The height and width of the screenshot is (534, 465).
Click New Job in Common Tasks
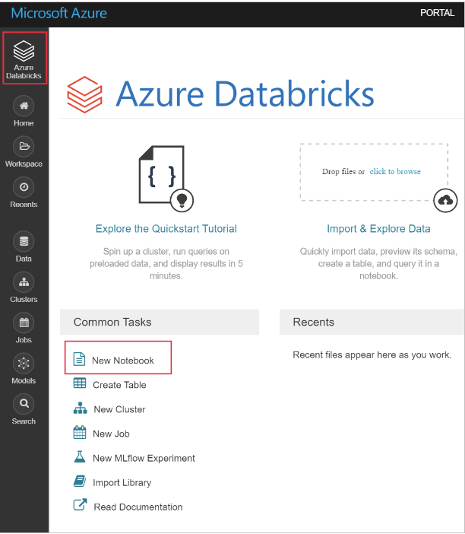(111, 434)
